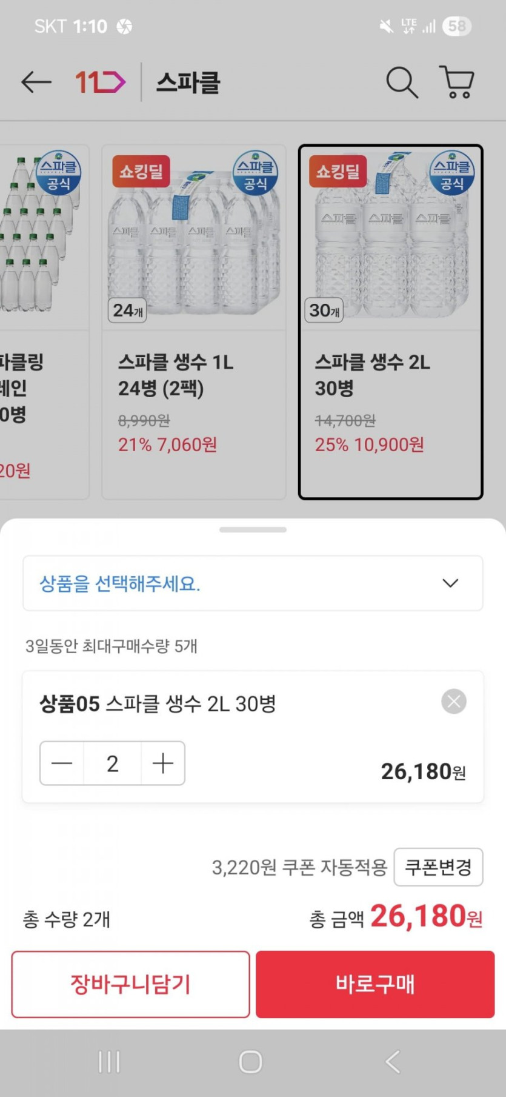Click the dropdown chevron arrow
This screenshot has height=1097, width=506.
(450, 583)
